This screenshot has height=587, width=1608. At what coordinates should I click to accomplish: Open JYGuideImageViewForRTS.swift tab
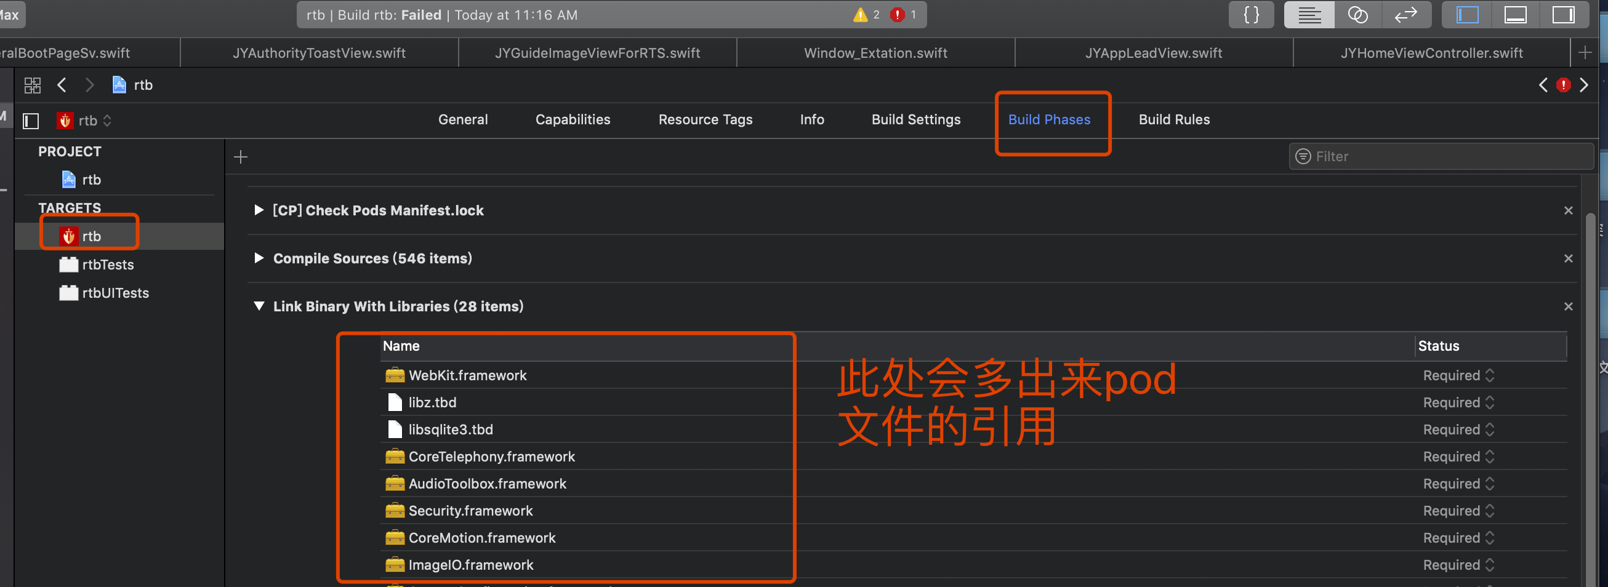point(597,53)
